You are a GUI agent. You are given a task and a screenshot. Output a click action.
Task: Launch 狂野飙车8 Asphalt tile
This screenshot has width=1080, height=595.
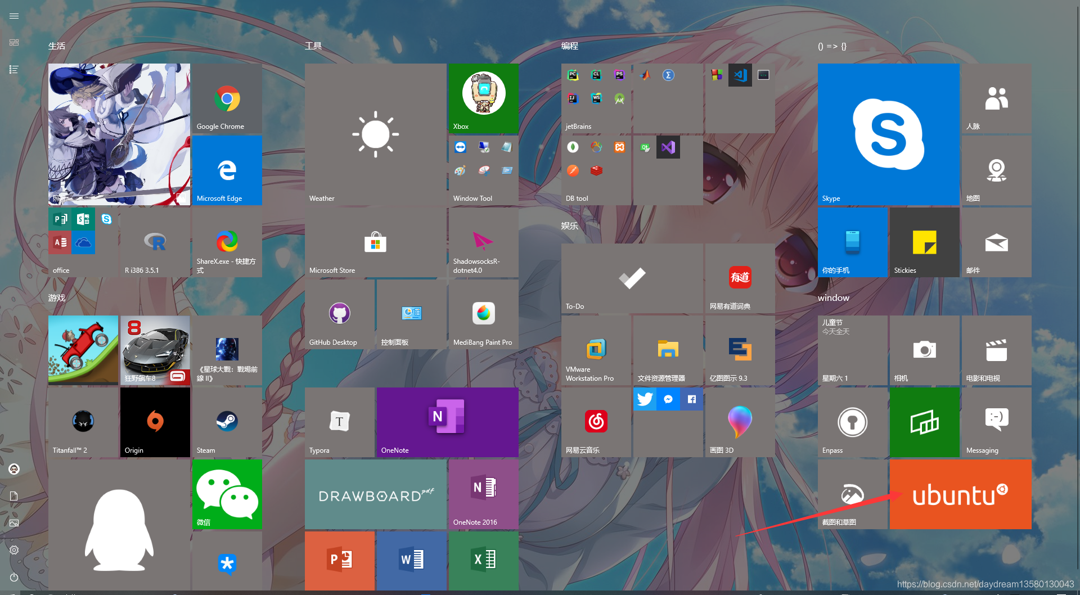point(155,350)
